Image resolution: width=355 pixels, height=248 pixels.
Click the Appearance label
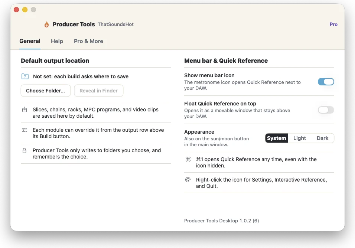(199, 132)
